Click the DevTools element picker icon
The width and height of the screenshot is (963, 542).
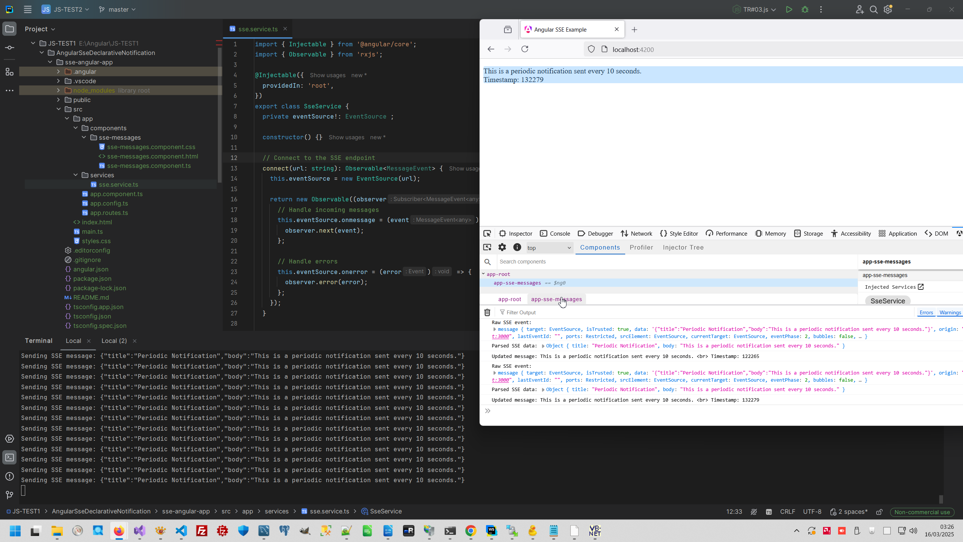[x=487, y=234]
